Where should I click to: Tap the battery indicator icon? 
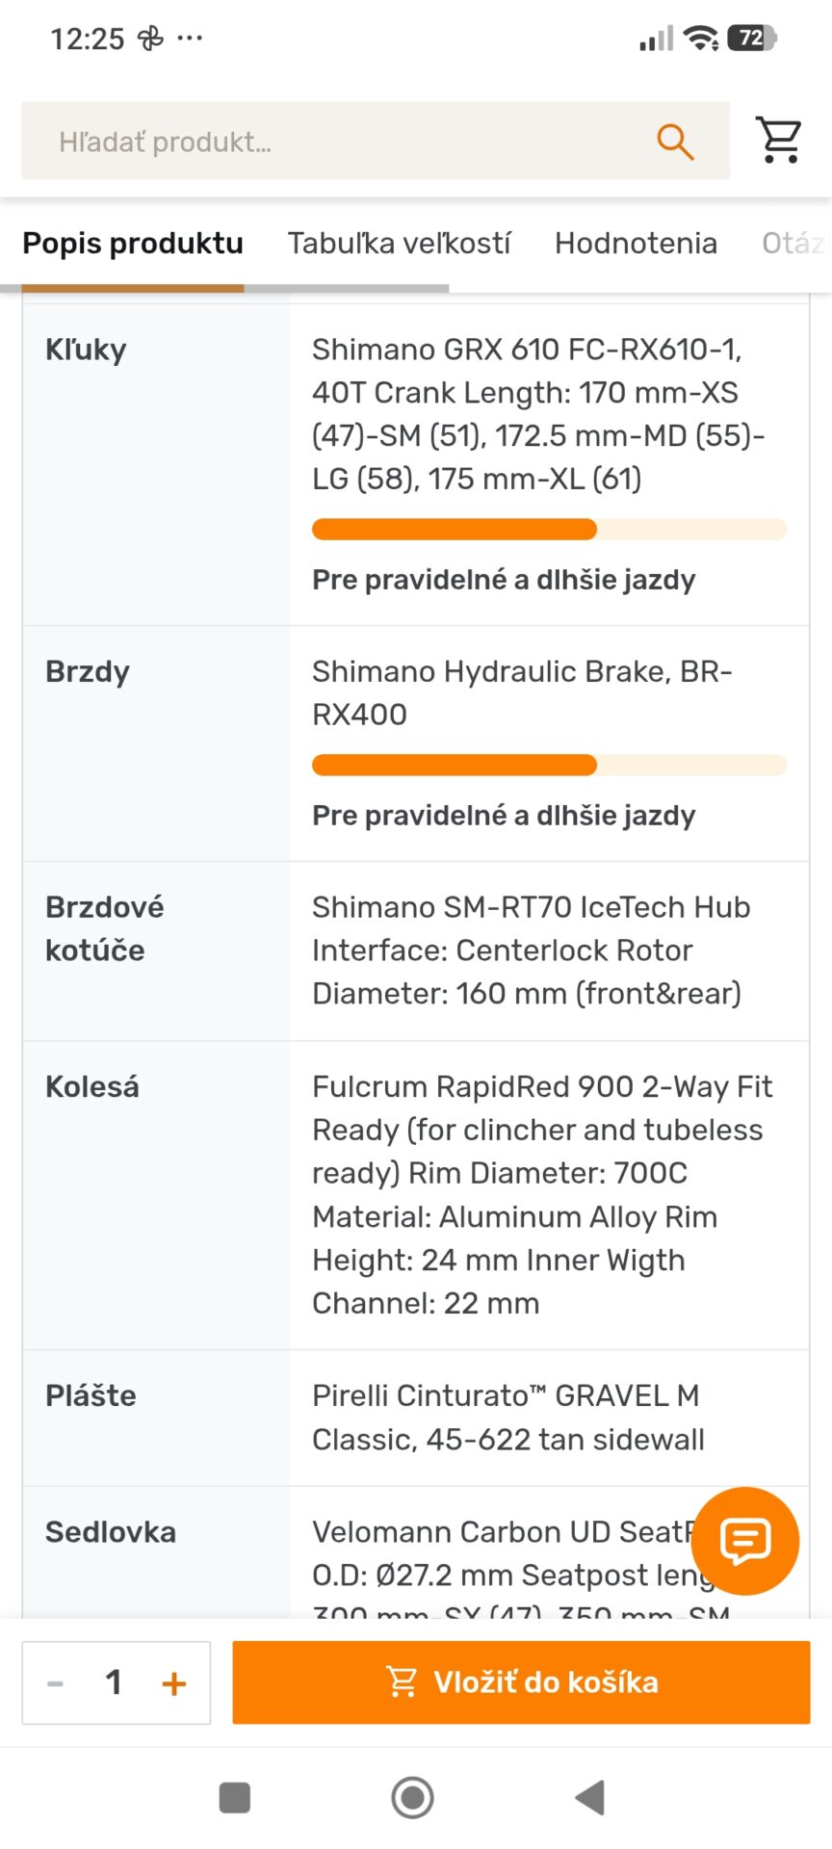tap(752, 39)
